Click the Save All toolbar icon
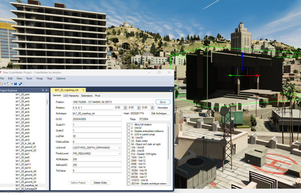Screen dimensions: 301x193 (21, 84)
